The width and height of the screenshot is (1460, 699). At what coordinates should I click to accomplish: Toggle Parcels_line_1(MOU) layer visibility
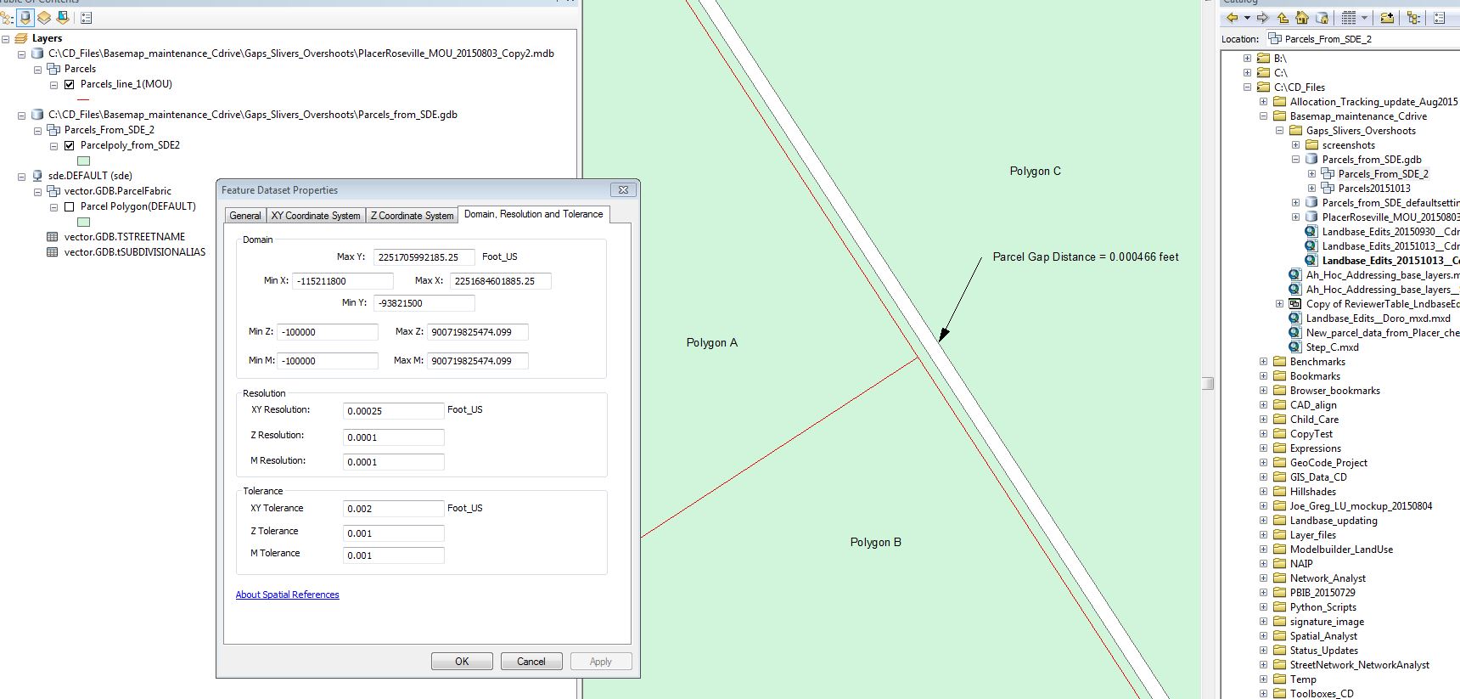coord(70,84)
